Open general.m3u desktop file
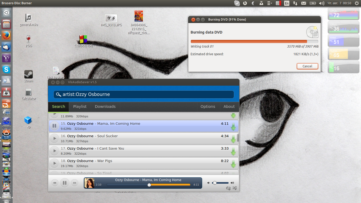This screenshot has height=203, width=361. click(x=29, y=20)
